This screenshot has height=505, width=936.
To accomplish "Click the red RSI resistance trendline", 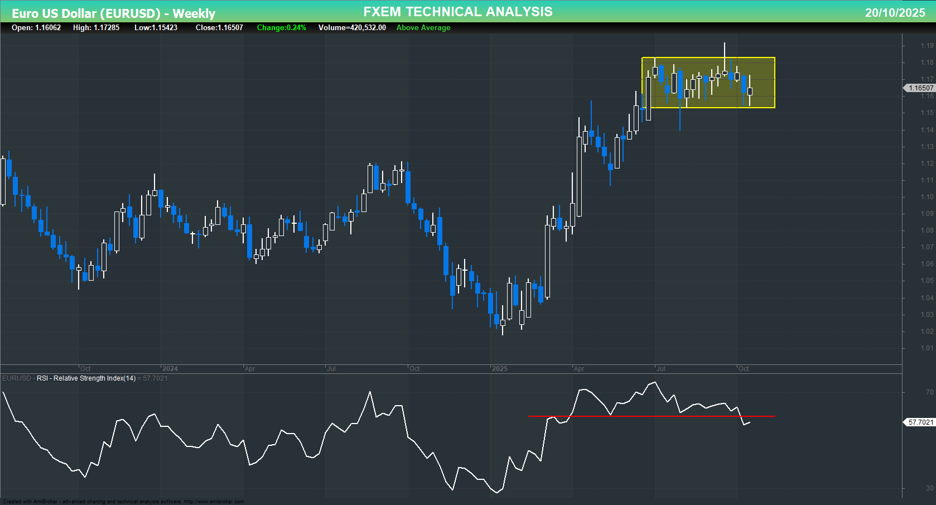I will [x=653, y=416].
